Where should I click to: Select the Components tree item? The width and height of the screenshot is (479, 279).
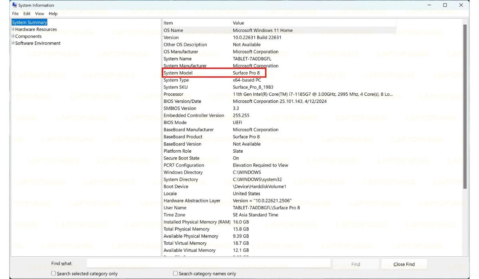[x=28, y=36]
